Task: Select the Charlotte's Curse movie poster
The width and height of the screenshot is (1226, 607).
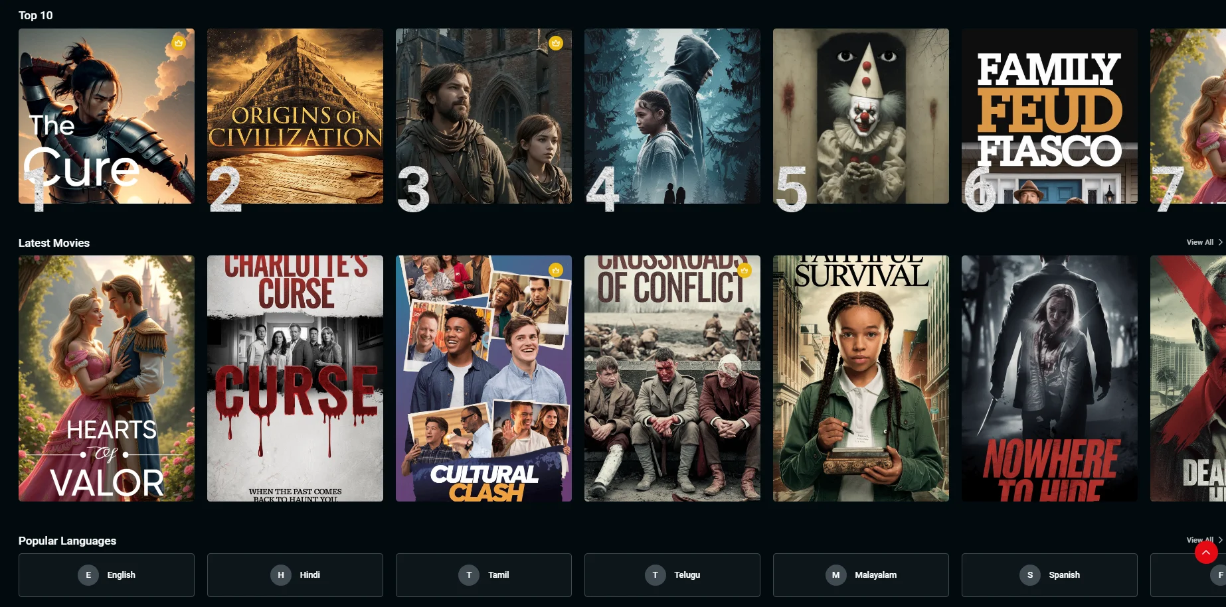Action: [x=295, y=378]
